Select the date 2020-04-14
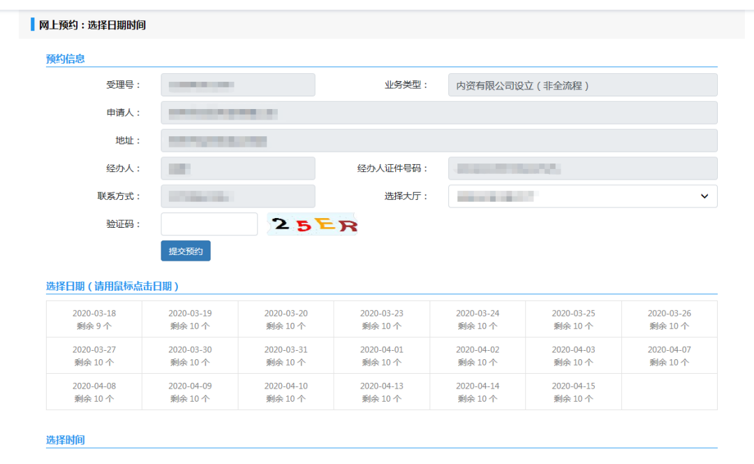Image resolution: width=754 pixels, height=464 pixels. pos(478,392)
